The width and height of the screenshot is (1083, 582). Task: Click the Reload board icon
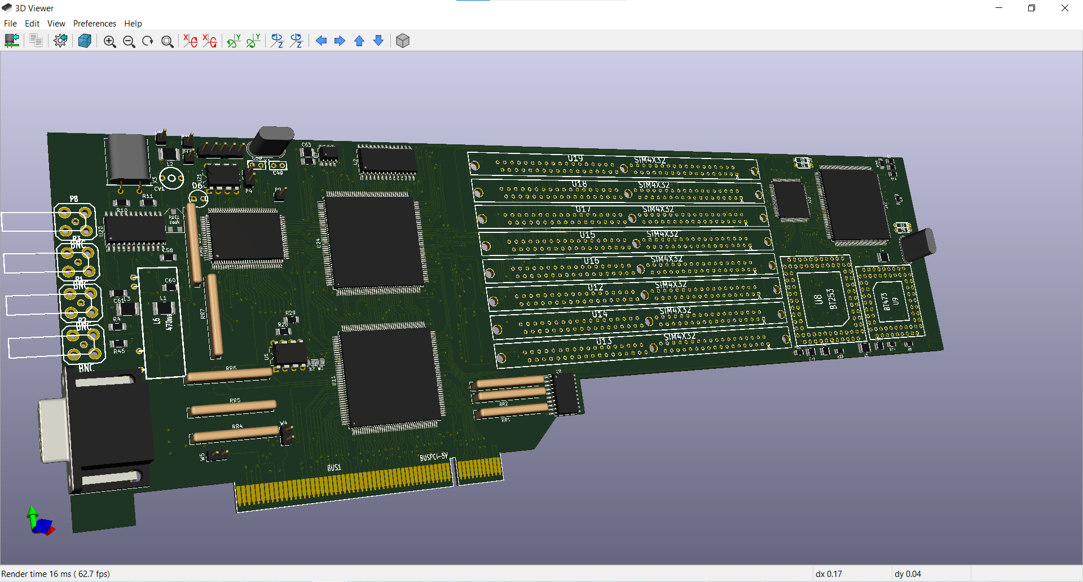[12, 41]
